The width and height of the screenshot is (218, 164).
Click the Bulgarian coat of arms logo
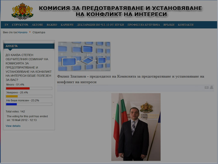(x=22, y=11)
